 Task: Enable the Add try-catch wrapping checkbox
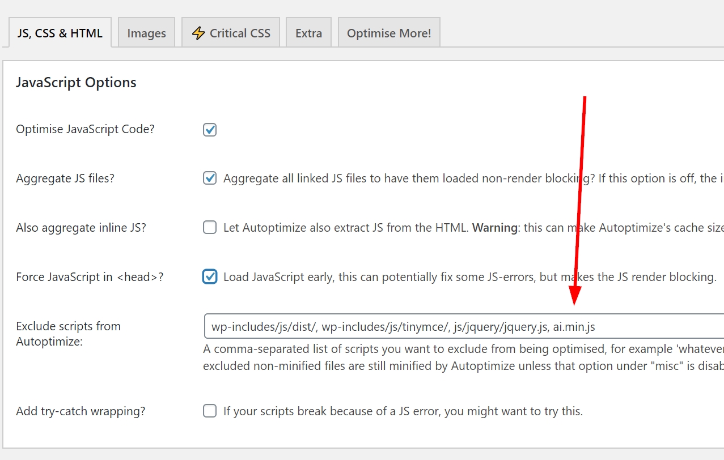pyautogui.click(x=210, y=411)
